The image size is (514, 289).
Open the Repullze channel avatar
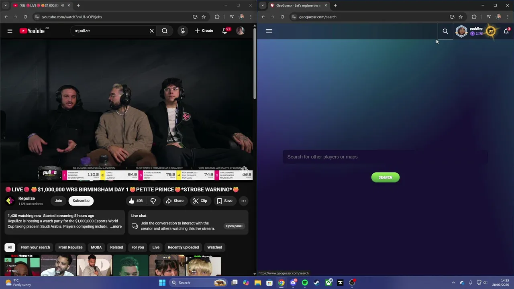(10, 201)
